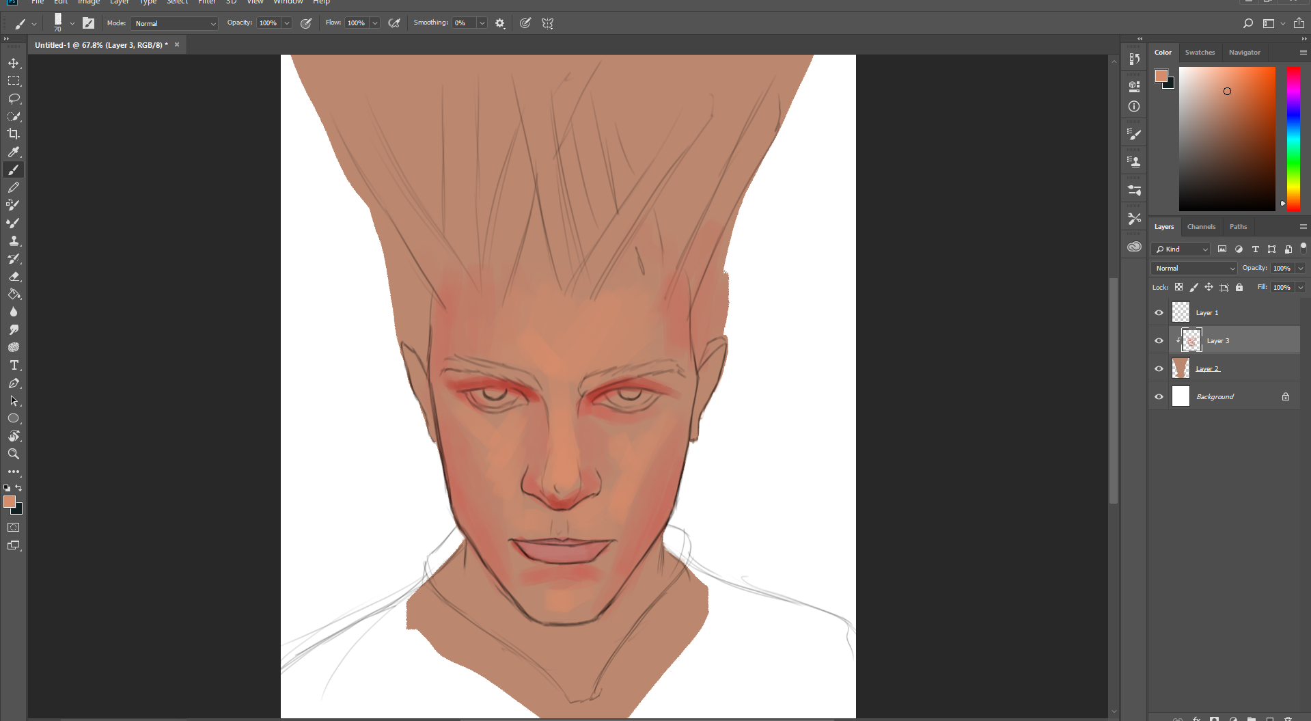Lock transparent pixels
1311x721 pixels.
coord(1178,288)
